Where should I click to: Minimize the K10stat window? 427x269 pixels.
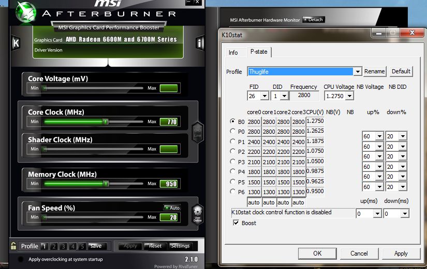tap(378, 34)
